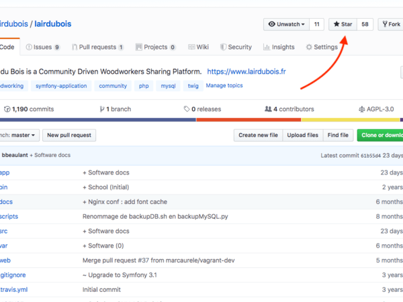This screenshot has width=403, height=302.
Task: Select the symfony-application topic tag
Action: (61, 86)
